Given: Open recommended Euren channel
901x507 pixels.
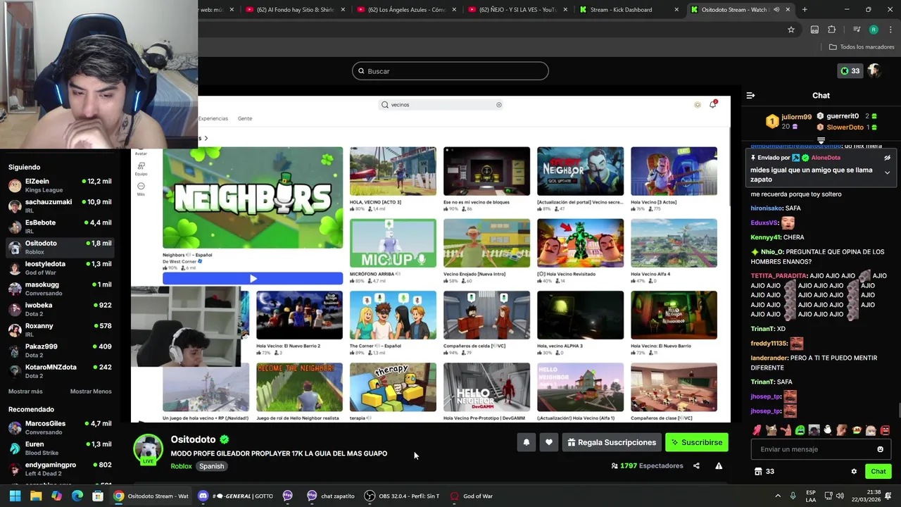Looking at the screenshot, I should tap(60, 448).
